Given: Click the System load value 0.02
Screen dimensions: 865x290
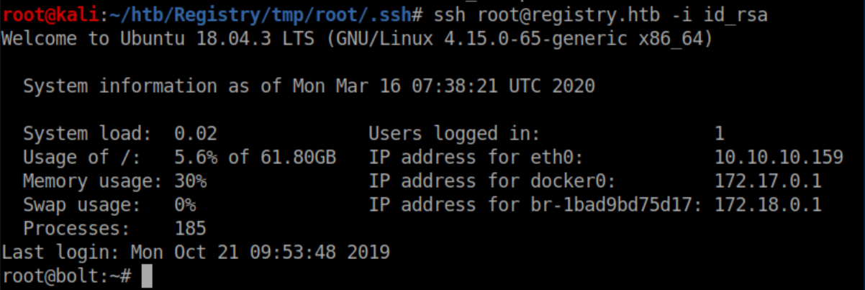Looking at the screenshot, I should (196, 134).
